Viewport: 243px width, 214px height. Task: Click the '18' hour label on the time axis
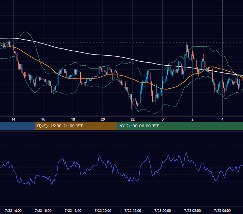click(73, 119)
